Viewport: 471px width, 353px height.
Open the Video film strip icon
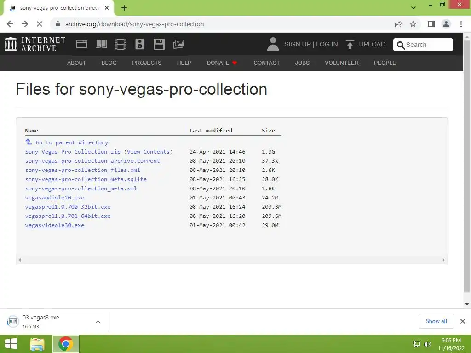pyautogui.click(x=120, y=44)
